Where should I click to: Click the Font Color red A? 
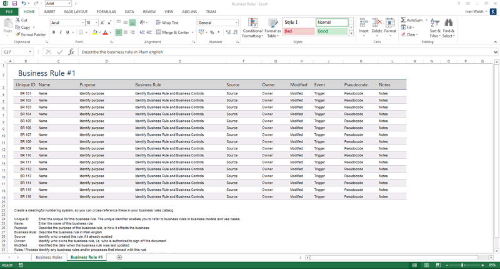click(x=105, y=33)
